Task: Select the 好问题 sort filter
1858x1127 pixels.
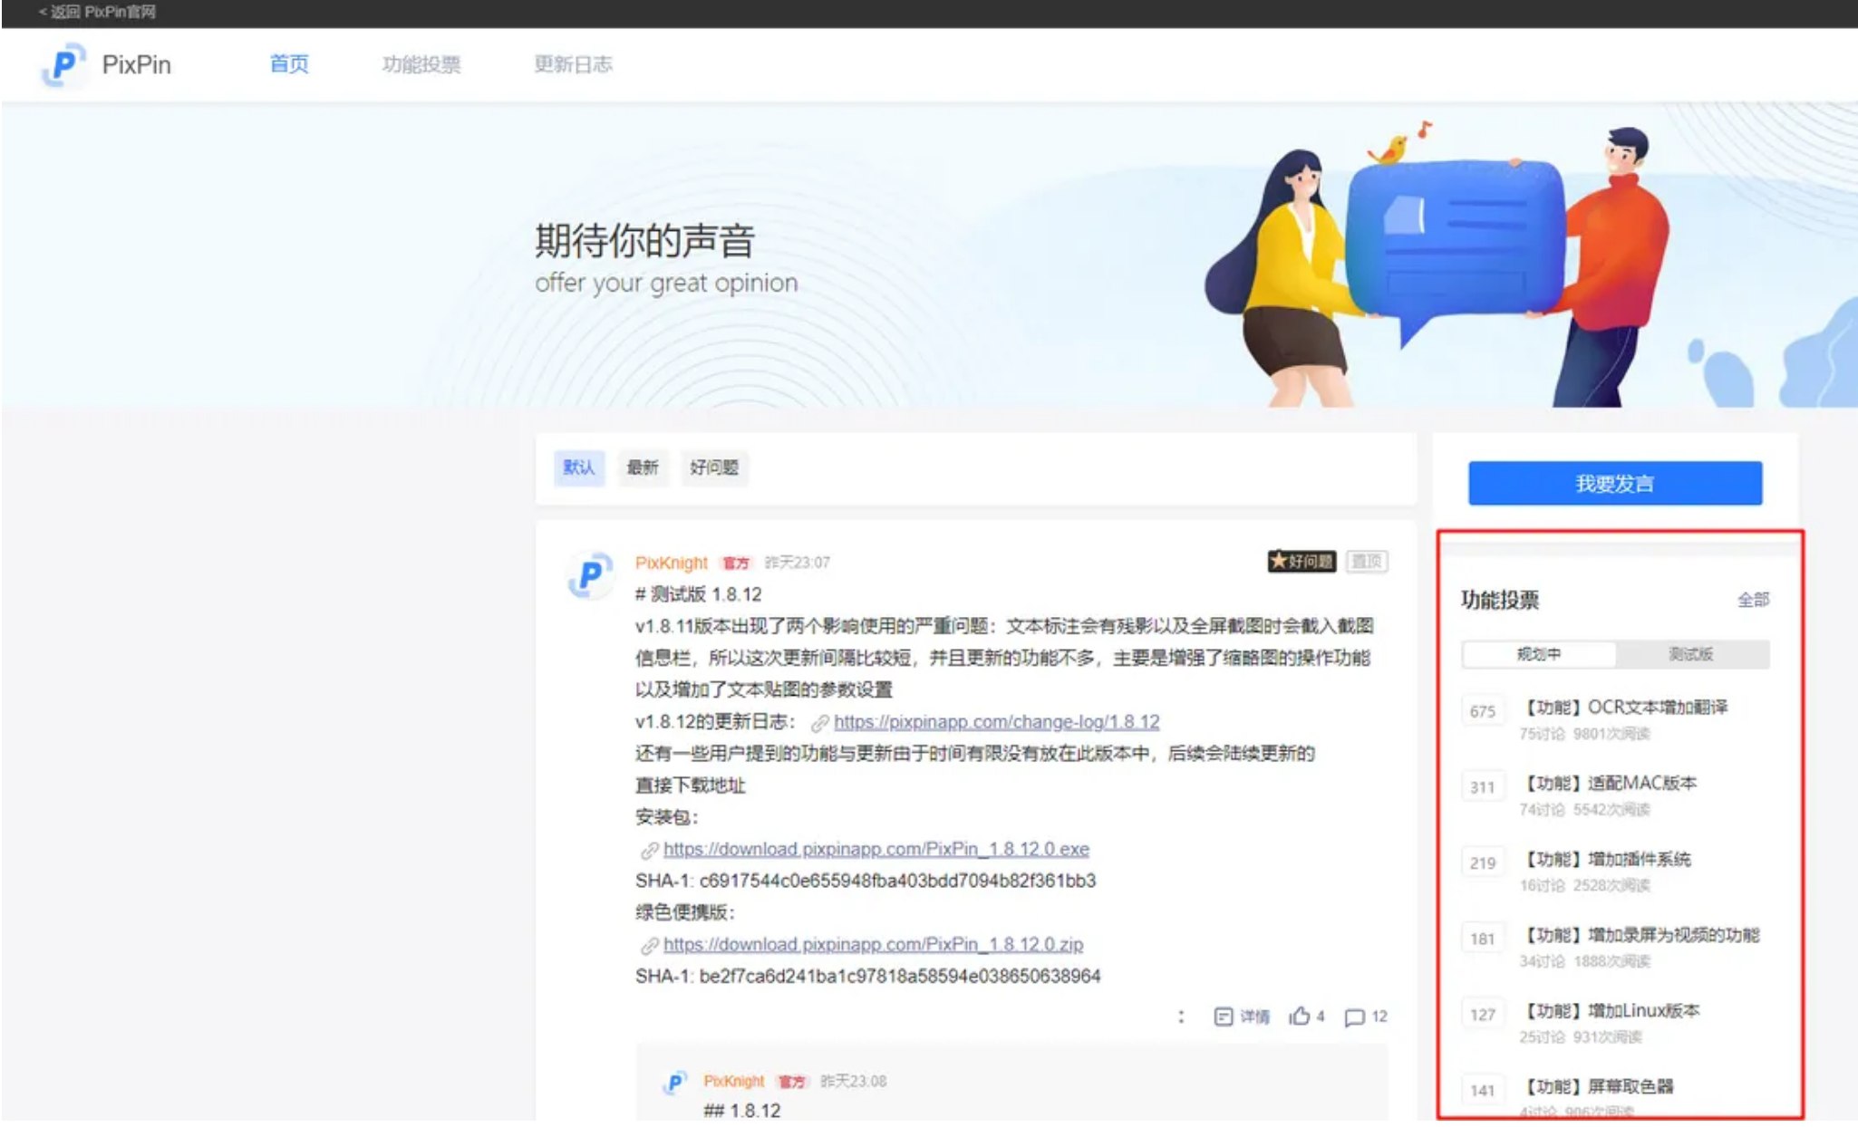Action: click(714, 467)
